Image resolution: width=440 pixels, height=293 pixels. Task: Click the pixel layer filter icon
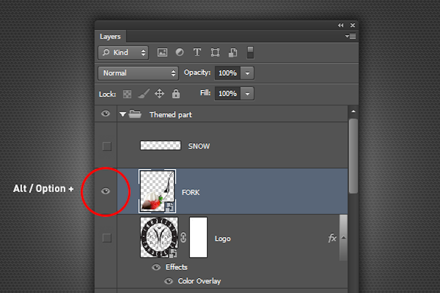(x=162, y=52)
